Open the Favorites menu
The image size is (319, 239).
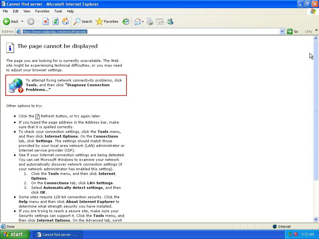[42, 11]
